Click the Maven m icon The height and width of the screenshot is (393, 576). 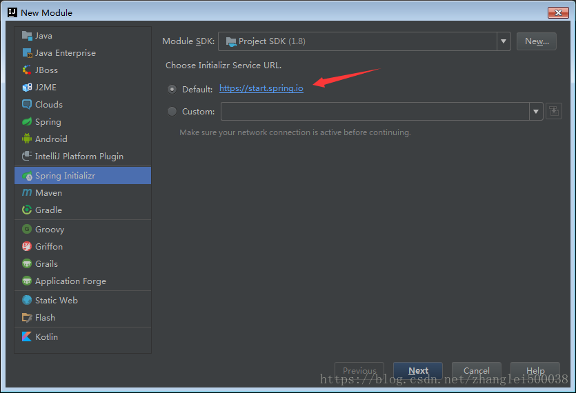click(x=27, y=193)
